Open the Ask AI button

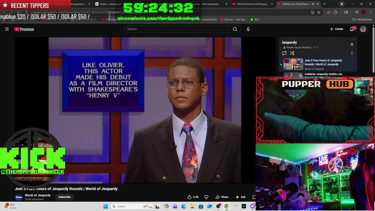(241, 197)
